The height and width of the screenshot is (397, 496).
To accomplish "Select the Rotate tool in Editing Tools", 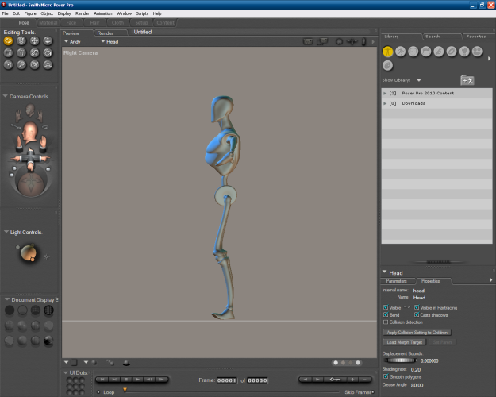I will click(9, 40).
